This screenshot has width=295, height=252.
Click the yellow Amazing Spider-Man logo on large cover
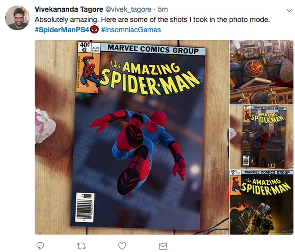tap(149, 78)
